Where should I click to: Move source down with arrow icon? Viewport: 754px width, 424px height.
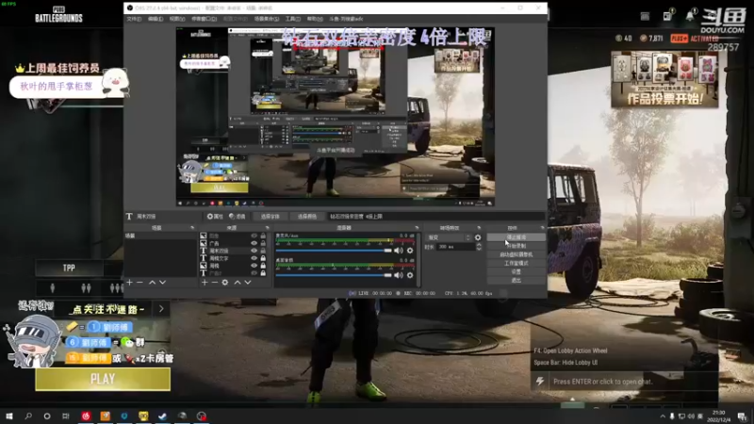click(x=248, y=282)
